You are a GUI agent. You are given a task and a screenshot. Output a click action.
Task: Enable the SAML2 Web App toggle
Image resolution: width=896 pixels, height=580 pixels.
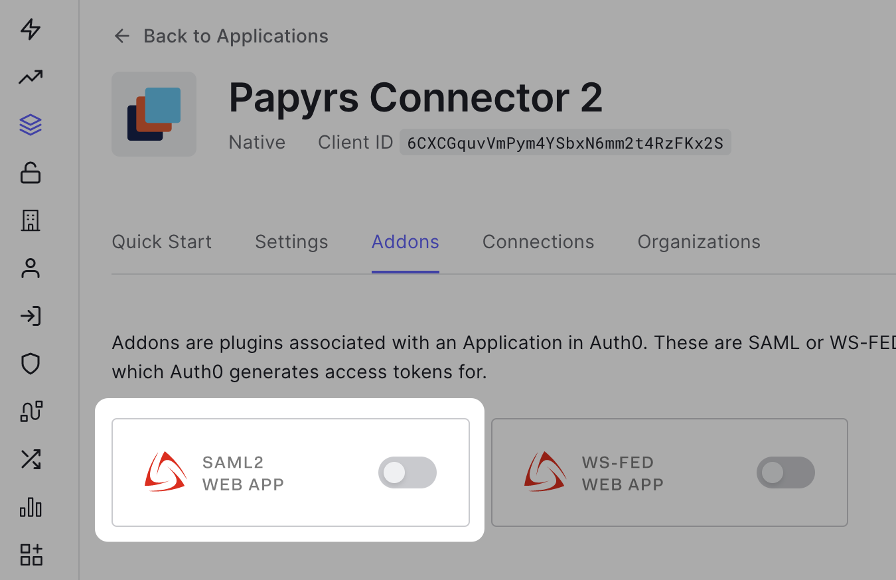click(408, 472)
